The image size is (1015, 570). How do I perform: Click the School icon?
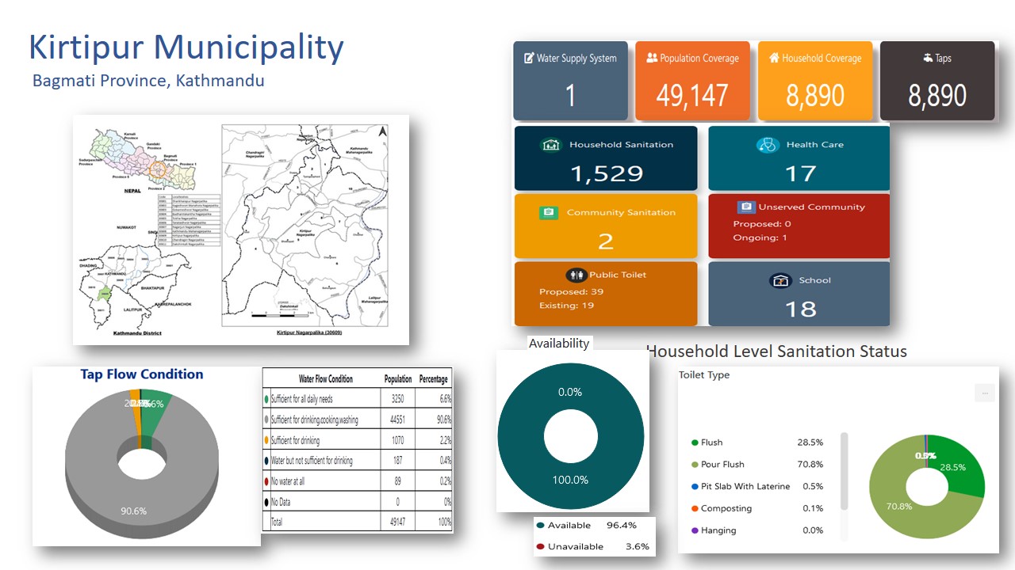(x=781, y=280)
